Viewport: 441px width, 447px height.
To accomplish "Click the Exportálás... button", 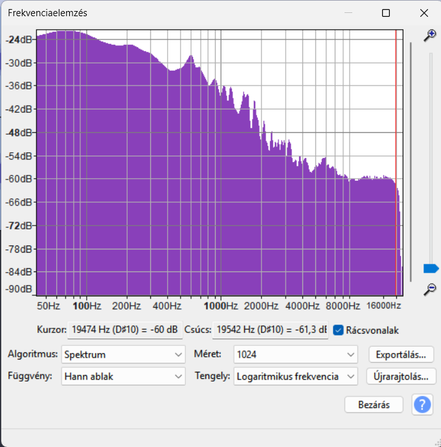I will [401, 354].
